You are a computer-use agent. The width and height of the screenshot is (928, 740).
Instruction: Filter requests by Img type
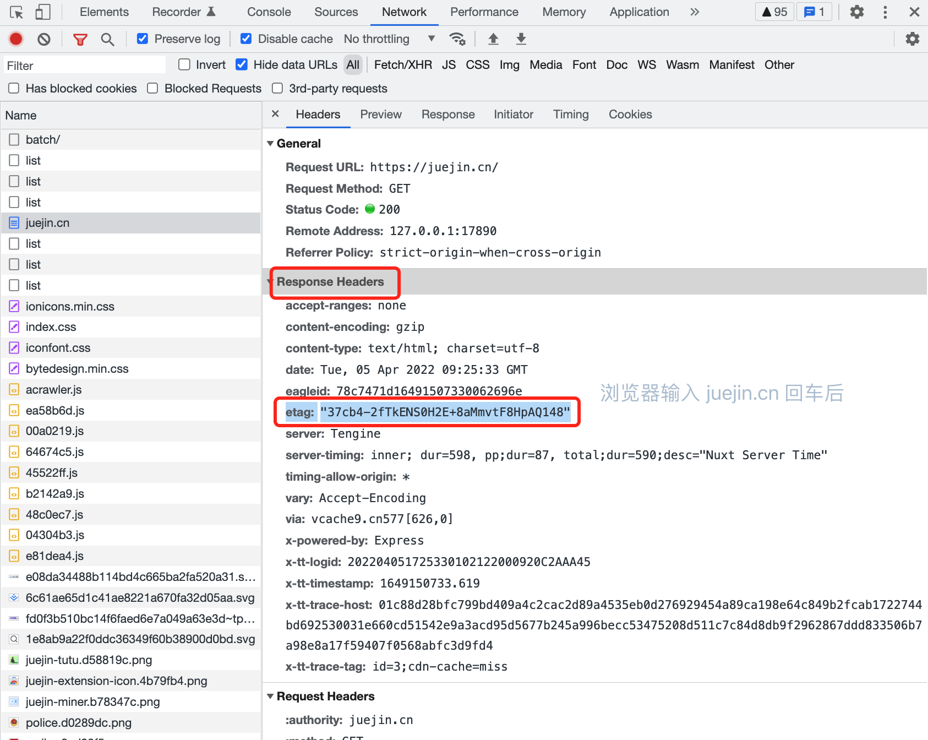[509, 65]
